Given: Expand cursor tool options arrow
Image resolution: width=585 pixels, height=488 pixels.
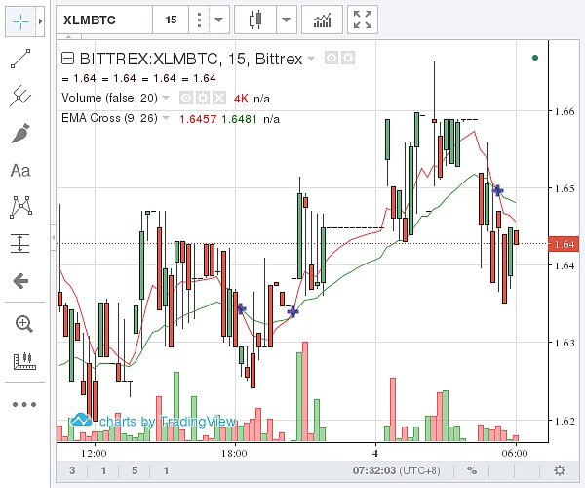Looking at the screenshot, I should click(x=40, y=21).
